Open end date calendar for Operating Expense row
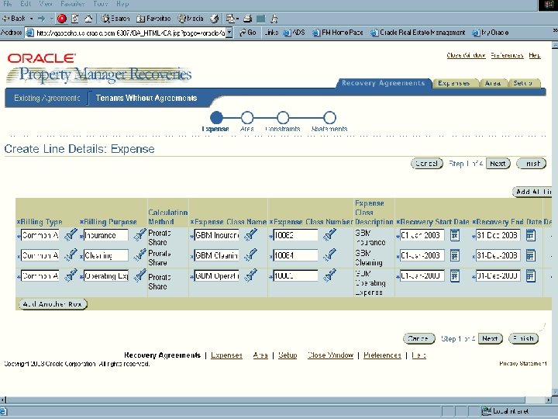558x419 pixels. (x=531, y=275)
